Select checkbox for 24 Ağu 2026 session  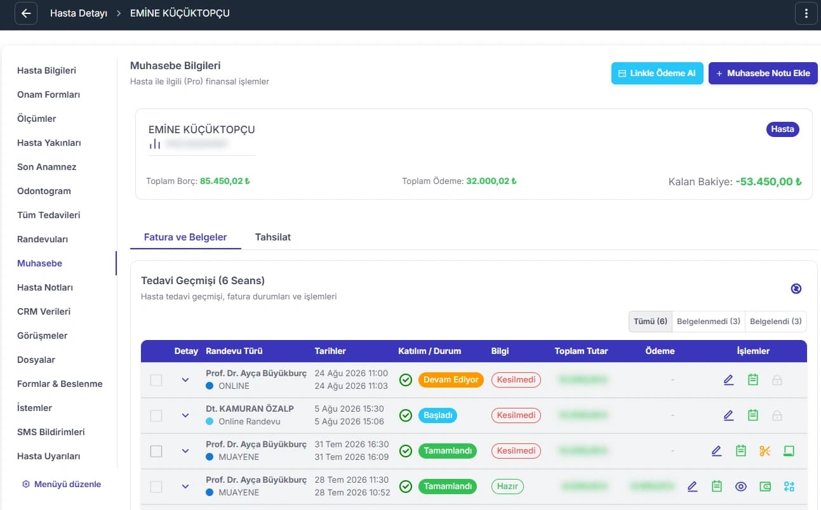tap(156, 380)
